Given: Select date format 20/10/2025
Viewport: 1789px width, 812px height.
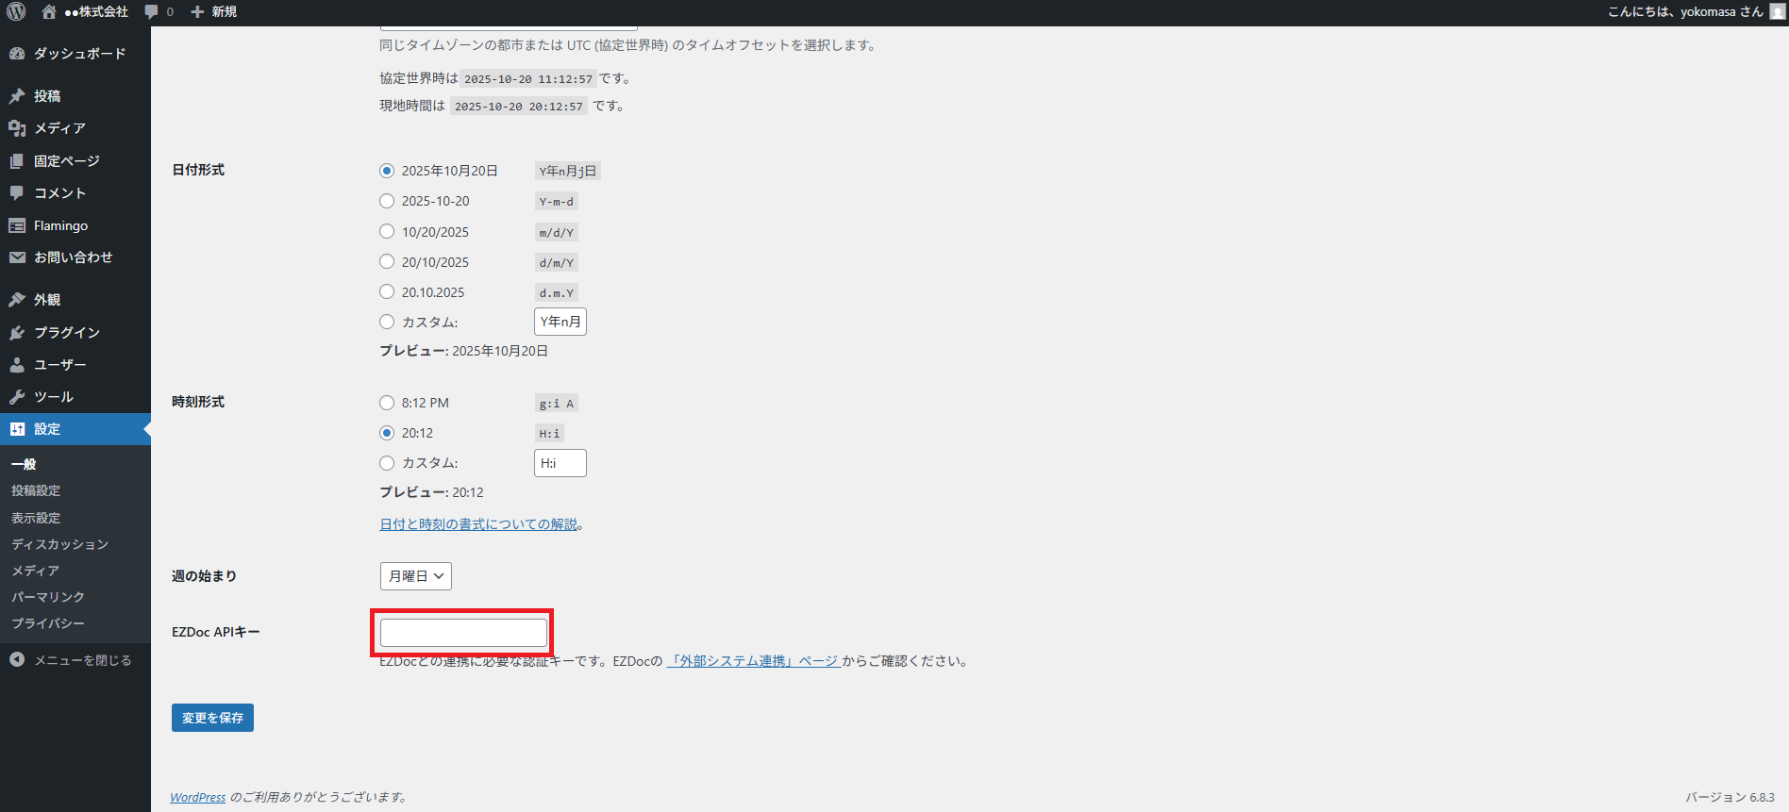Looking at the screenshot, I should pyautogui.click(x=387, y=261).
